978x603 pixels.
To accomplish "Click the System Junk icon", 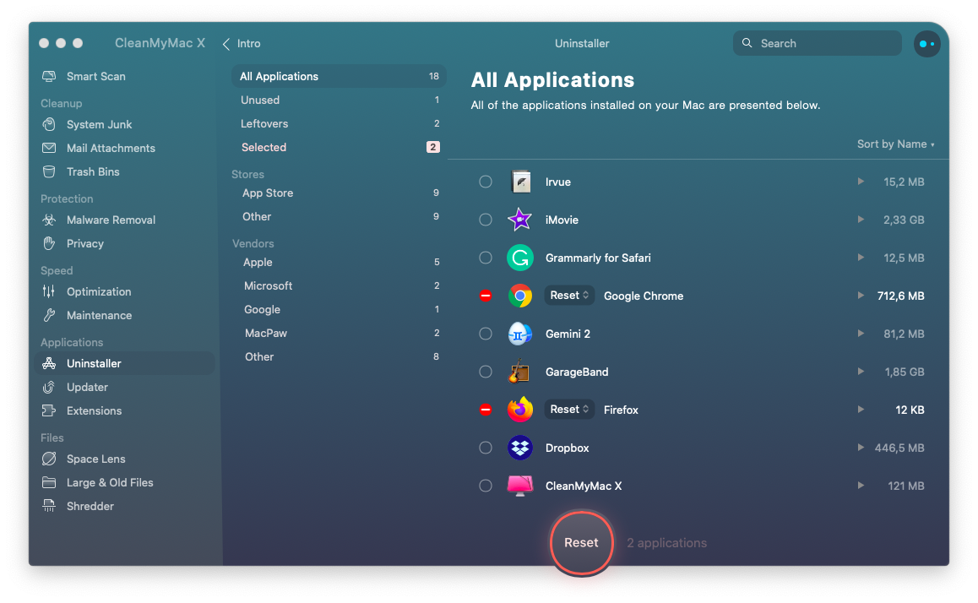I will [x=49, y=124].
